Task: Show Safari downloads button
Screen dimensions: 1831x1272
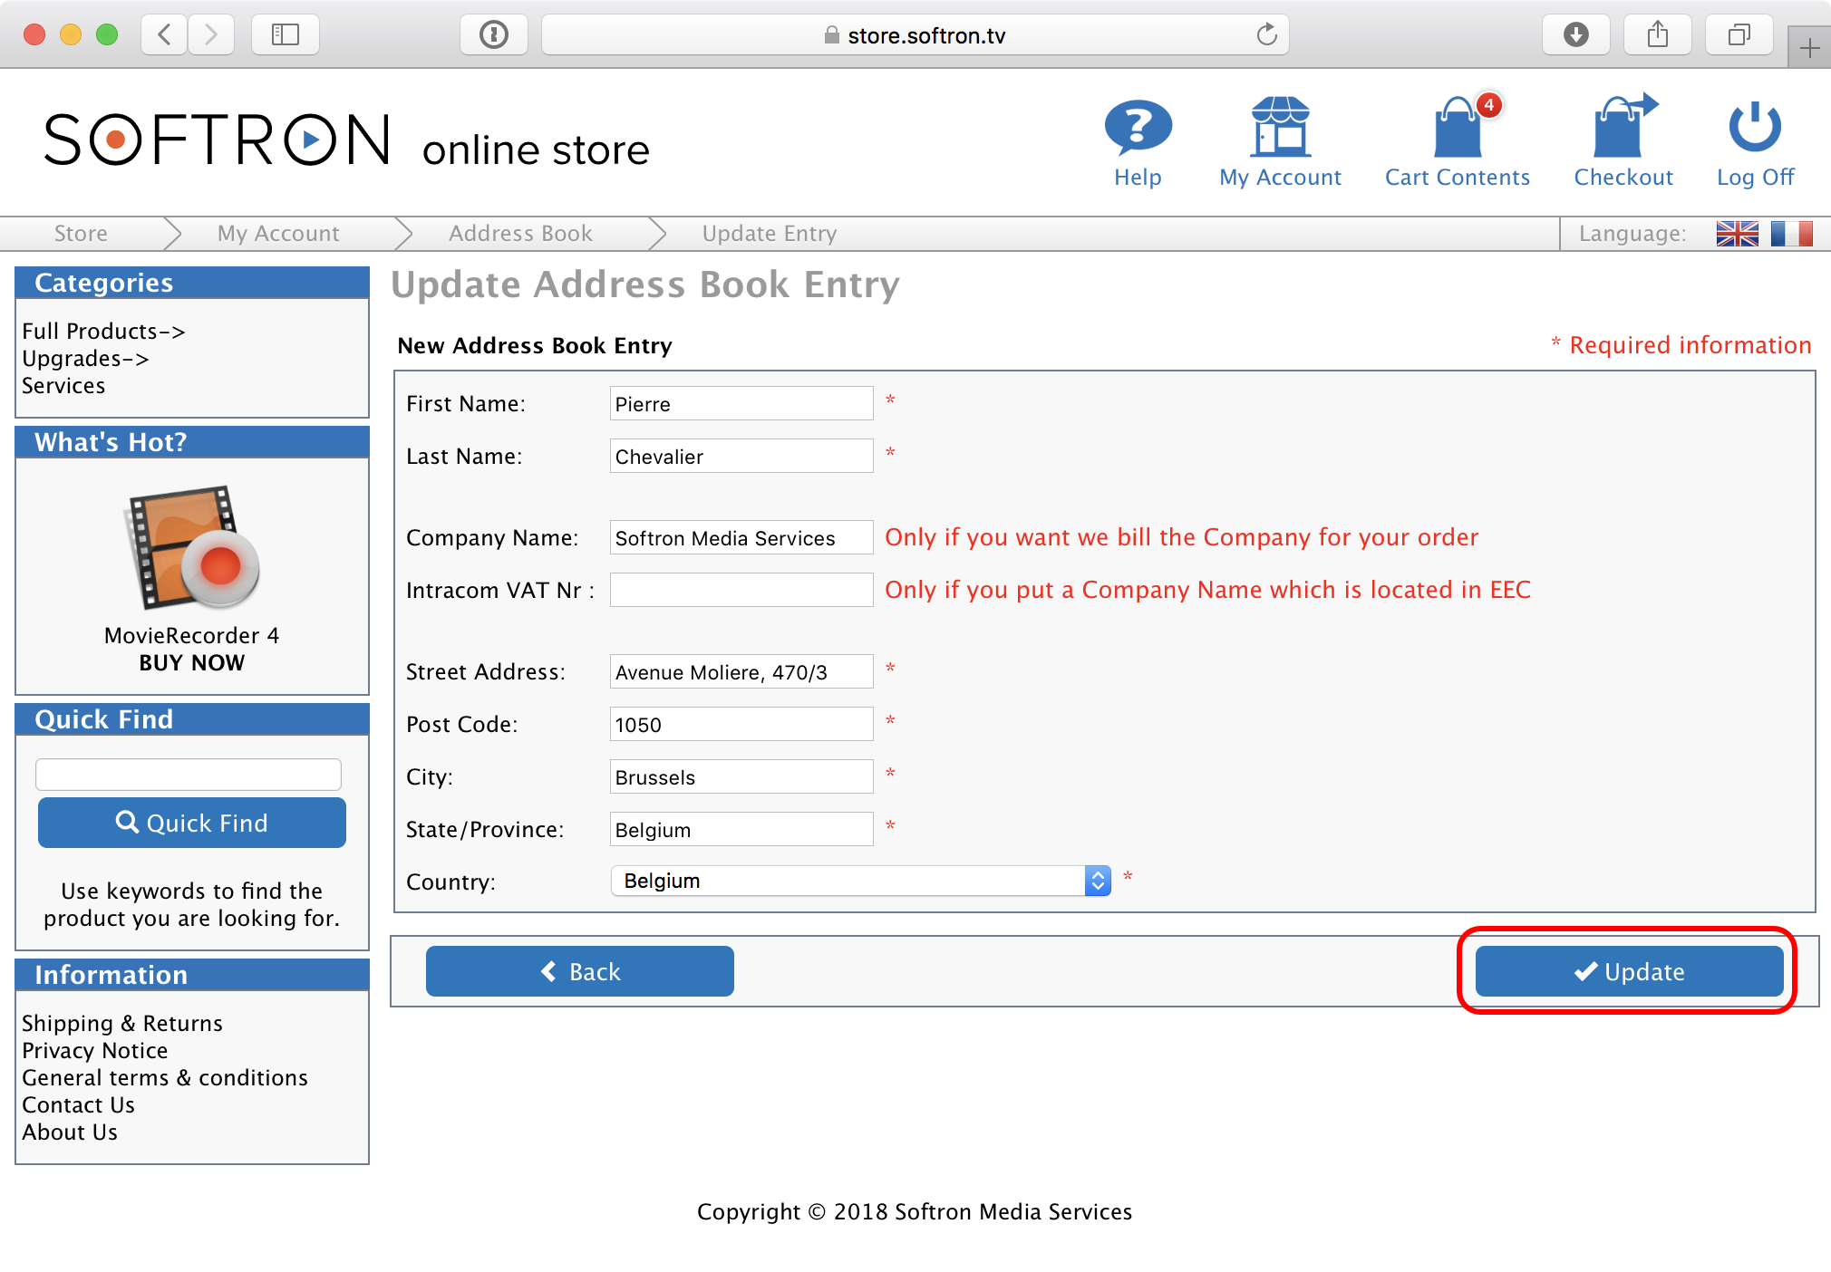Action: click(1576, 35)
